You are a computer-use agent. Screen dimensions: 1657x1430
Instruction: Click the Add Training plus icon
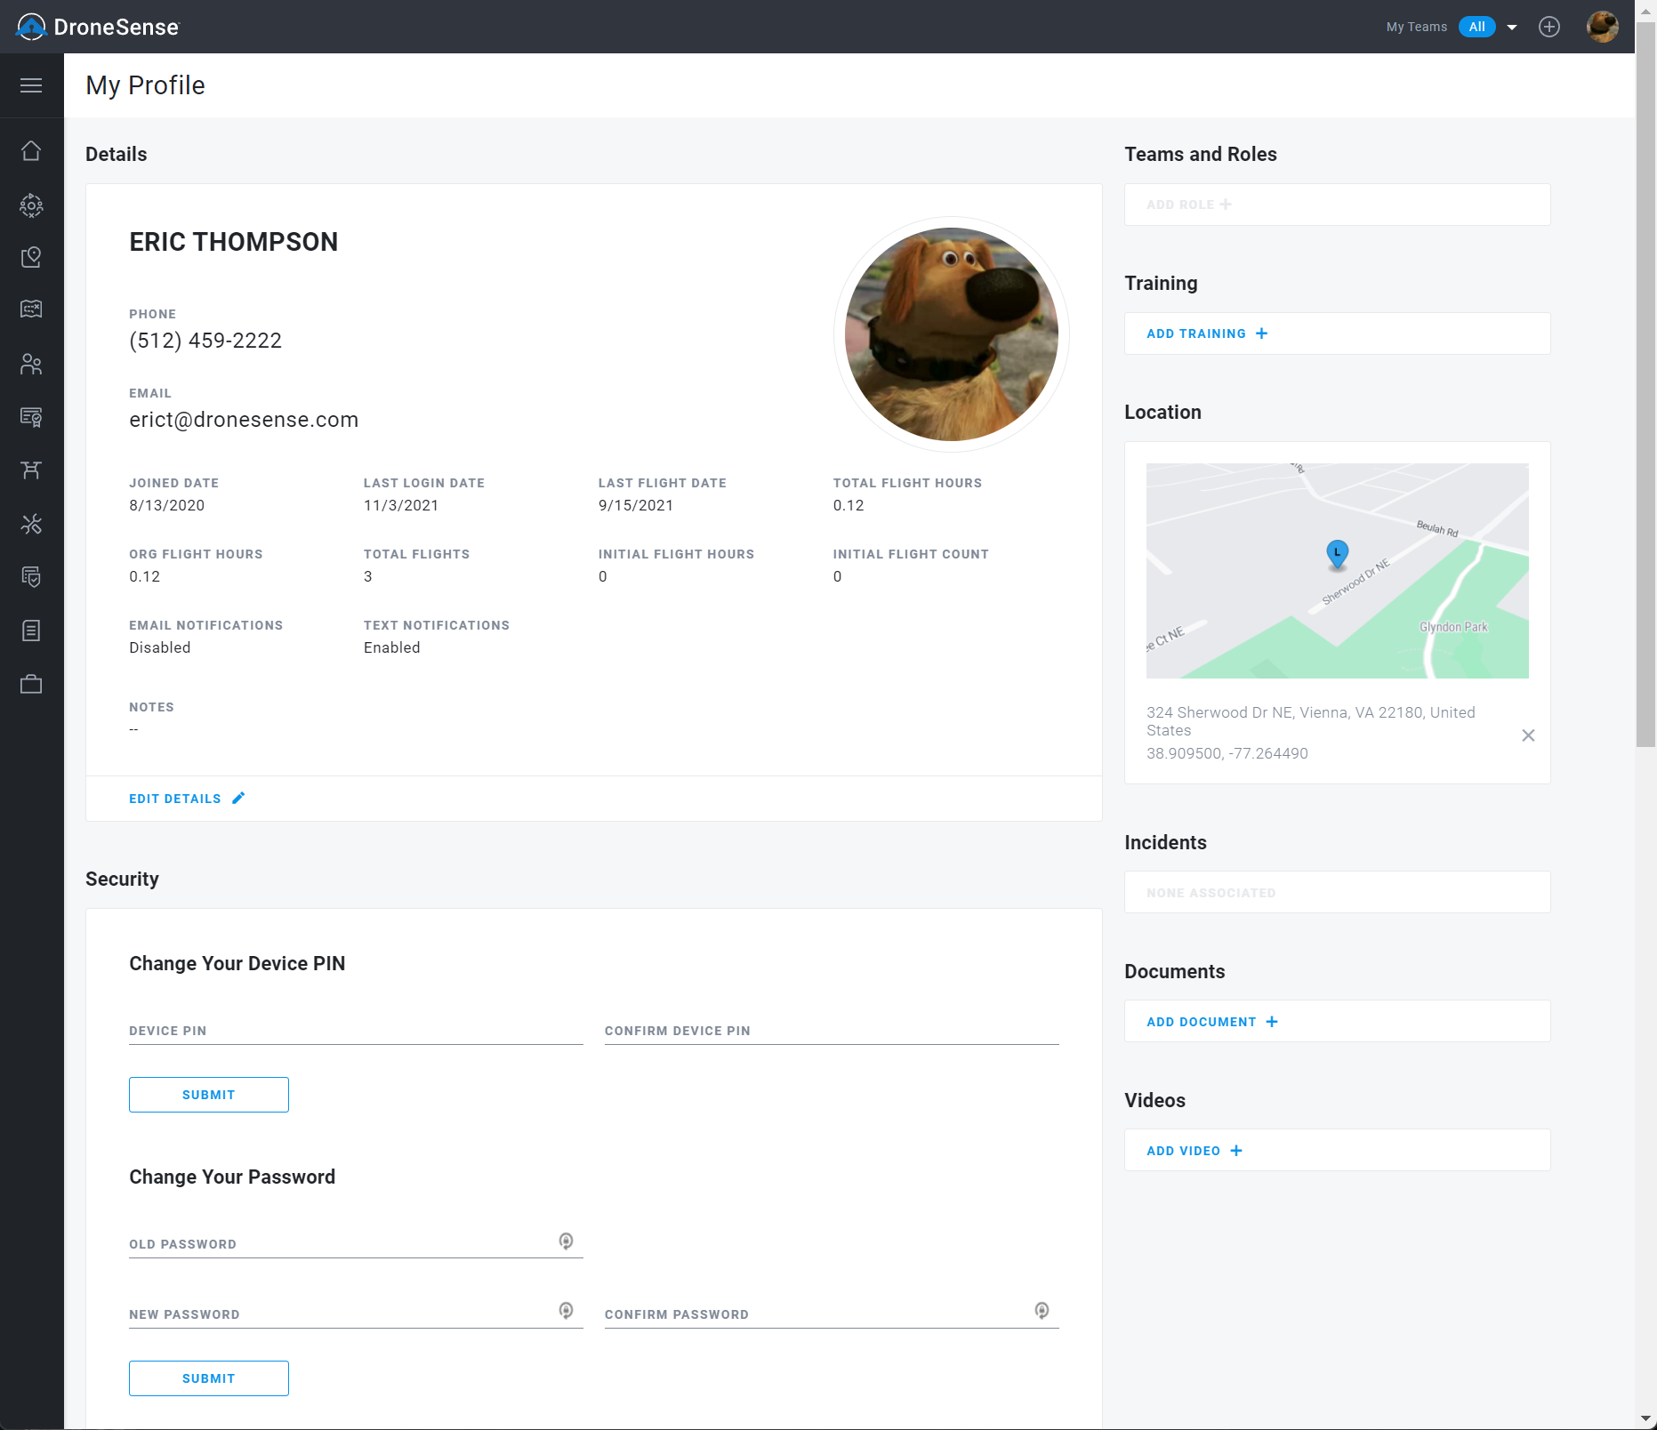click(x=1261, y=333)
